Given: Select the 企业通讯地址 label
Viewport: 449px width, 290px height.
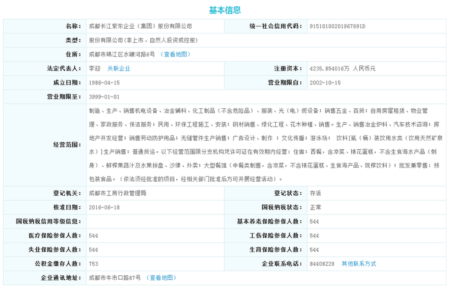Looking at the screenshot, I should [62, 278].
